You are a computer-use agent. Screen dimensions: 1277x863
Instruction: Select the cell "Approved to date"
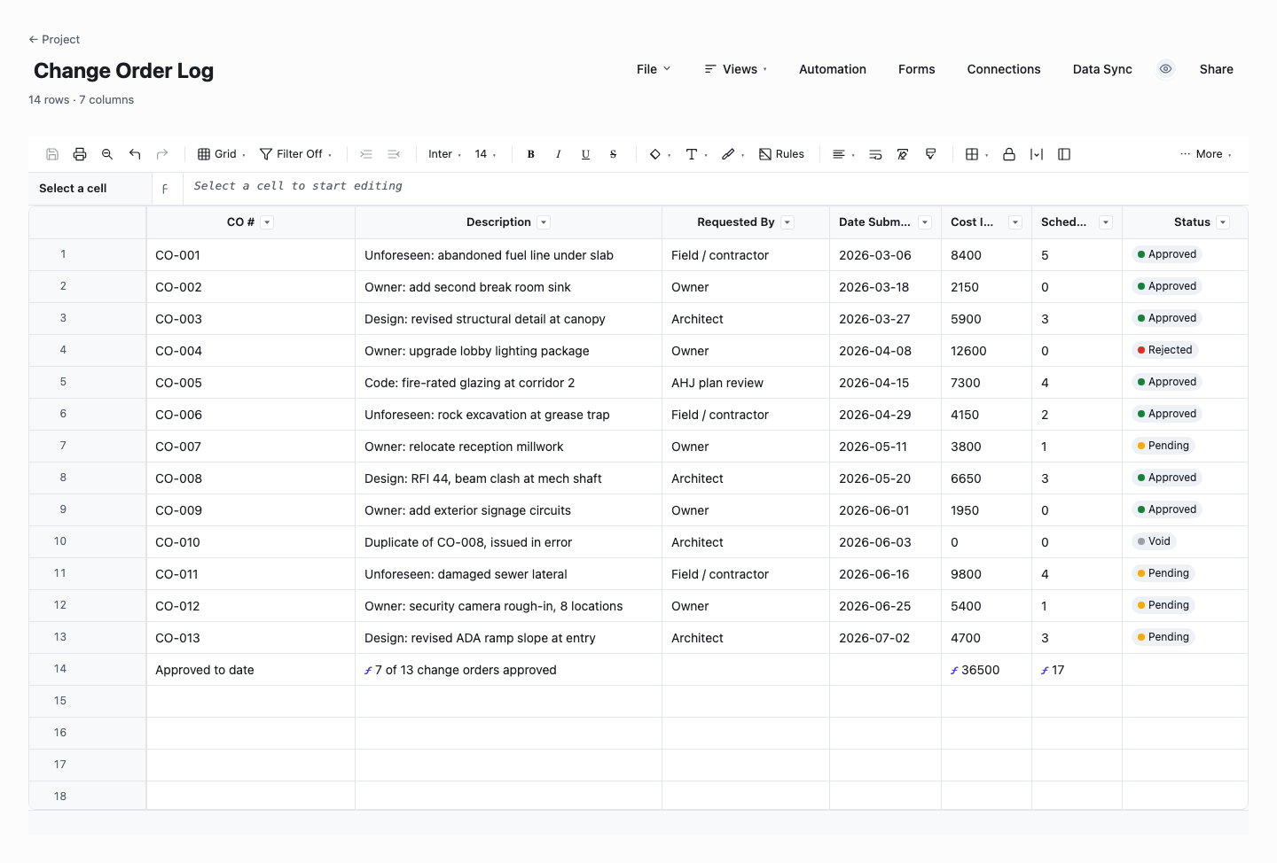(251, 670)
